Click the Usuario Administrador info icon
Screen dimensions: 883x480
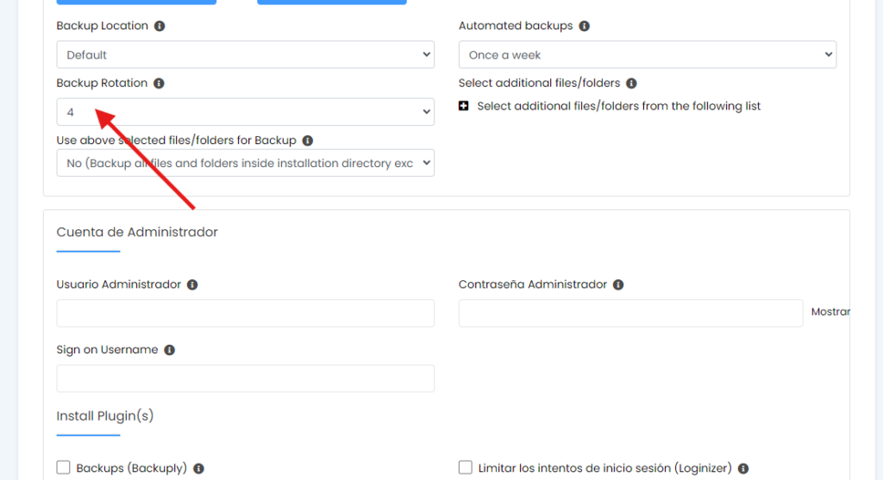coord(192,284)
